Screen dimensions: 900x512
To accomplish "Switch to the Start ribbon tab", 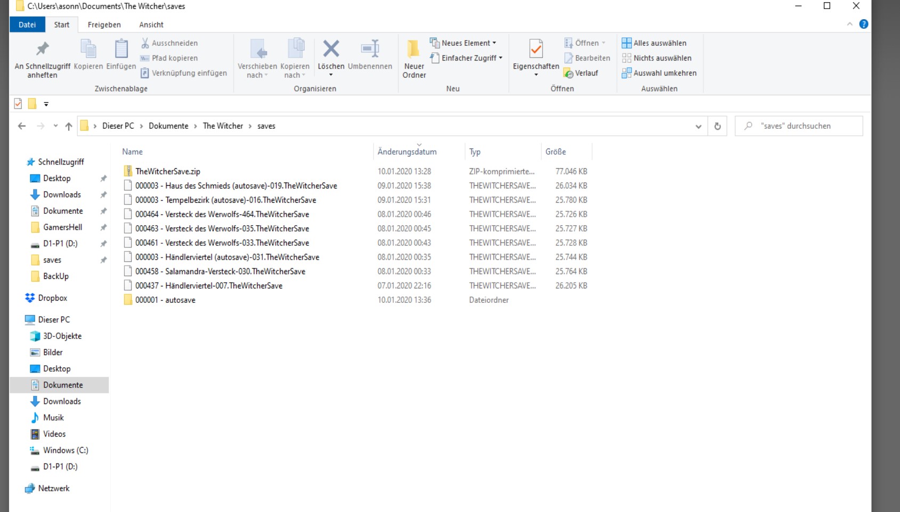I will coord(62,24).
